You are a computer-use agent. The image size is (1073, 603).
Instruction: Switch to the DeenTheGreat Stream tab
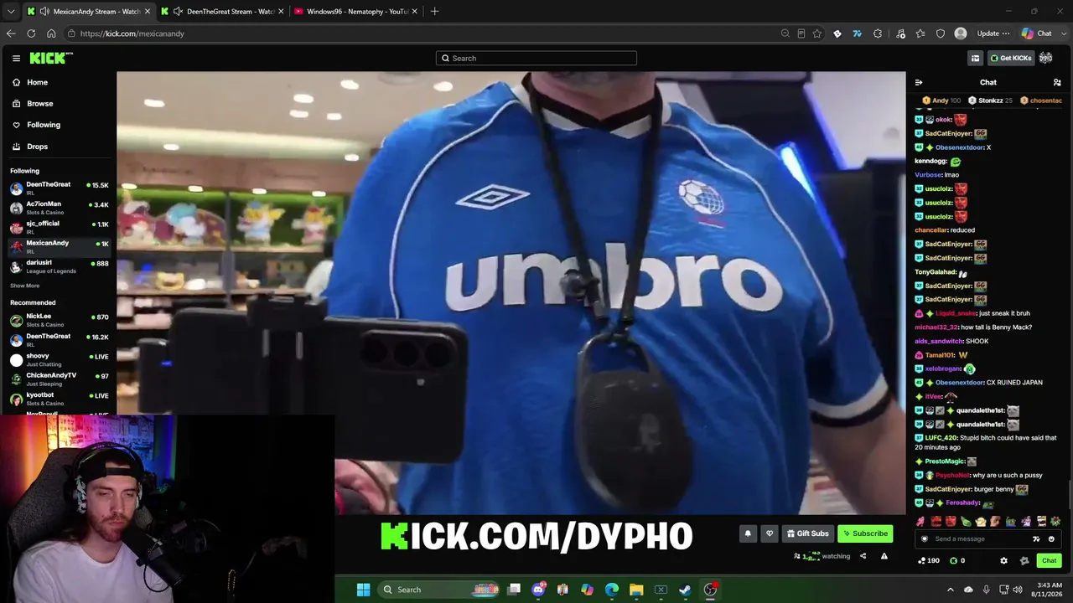(222, 12)
